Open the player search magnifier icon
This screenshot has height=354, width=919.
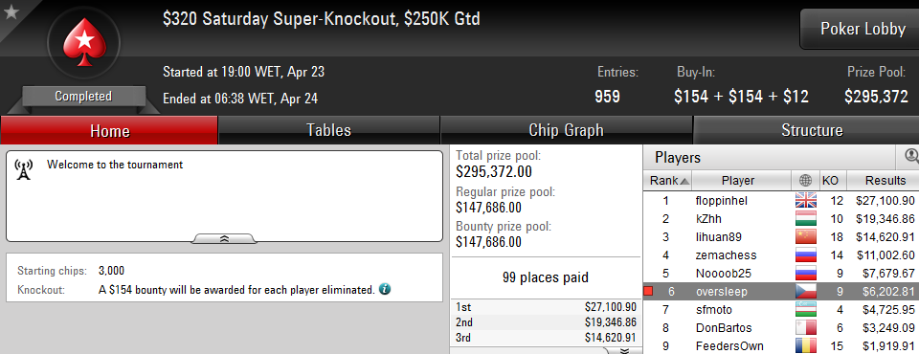tap(911, 156)
